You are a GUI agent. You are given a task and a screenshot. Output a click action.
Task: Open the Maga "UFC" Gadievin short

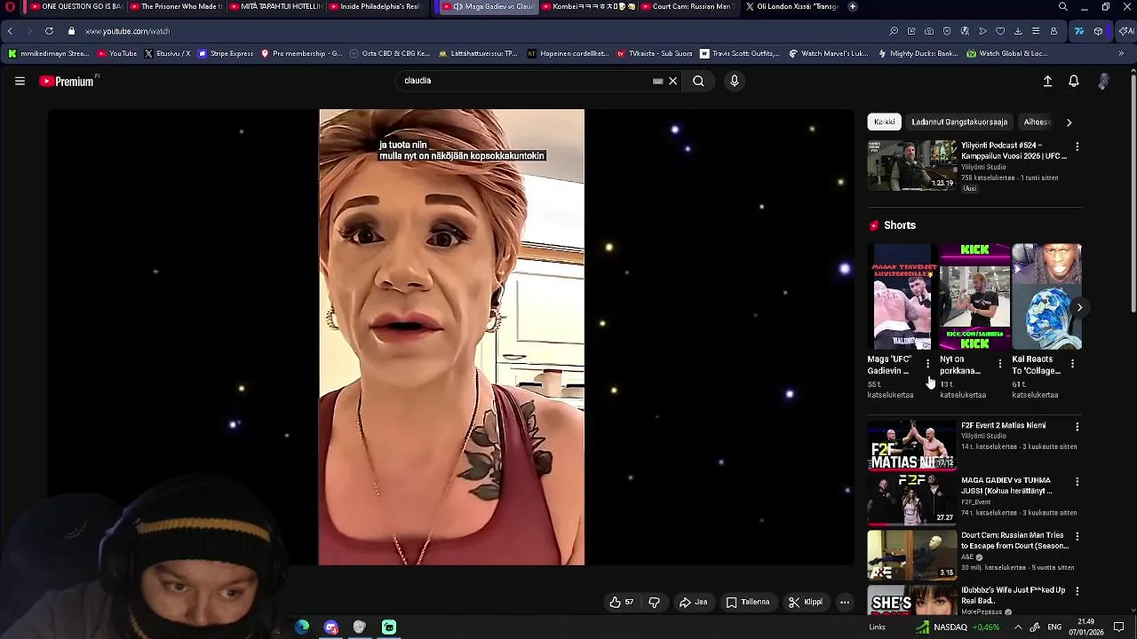coord(901,296)
